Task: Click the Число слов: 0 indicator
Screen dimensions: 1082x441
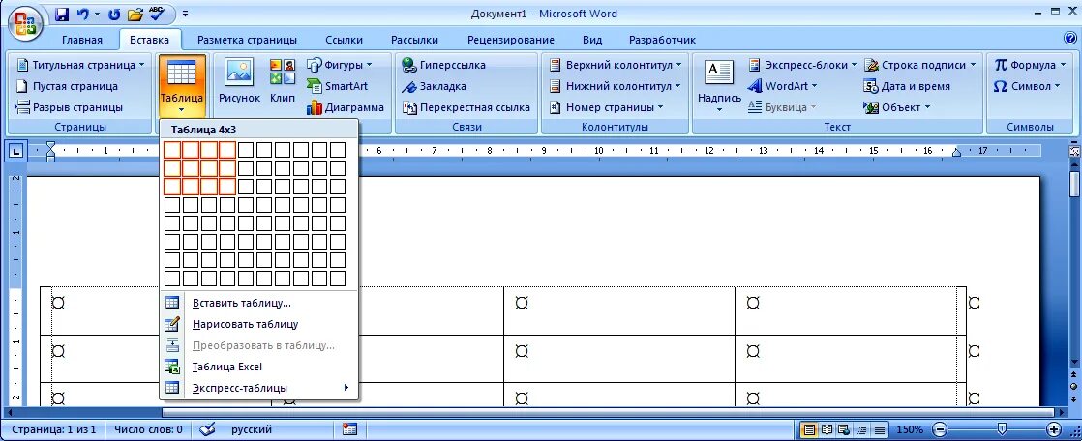Action: (148, 430)
